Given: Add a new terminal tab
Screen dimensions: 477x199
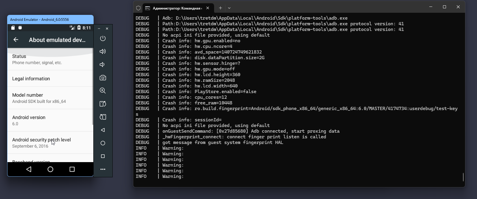Looking at the screenshot, I should [x=220, y=8].
